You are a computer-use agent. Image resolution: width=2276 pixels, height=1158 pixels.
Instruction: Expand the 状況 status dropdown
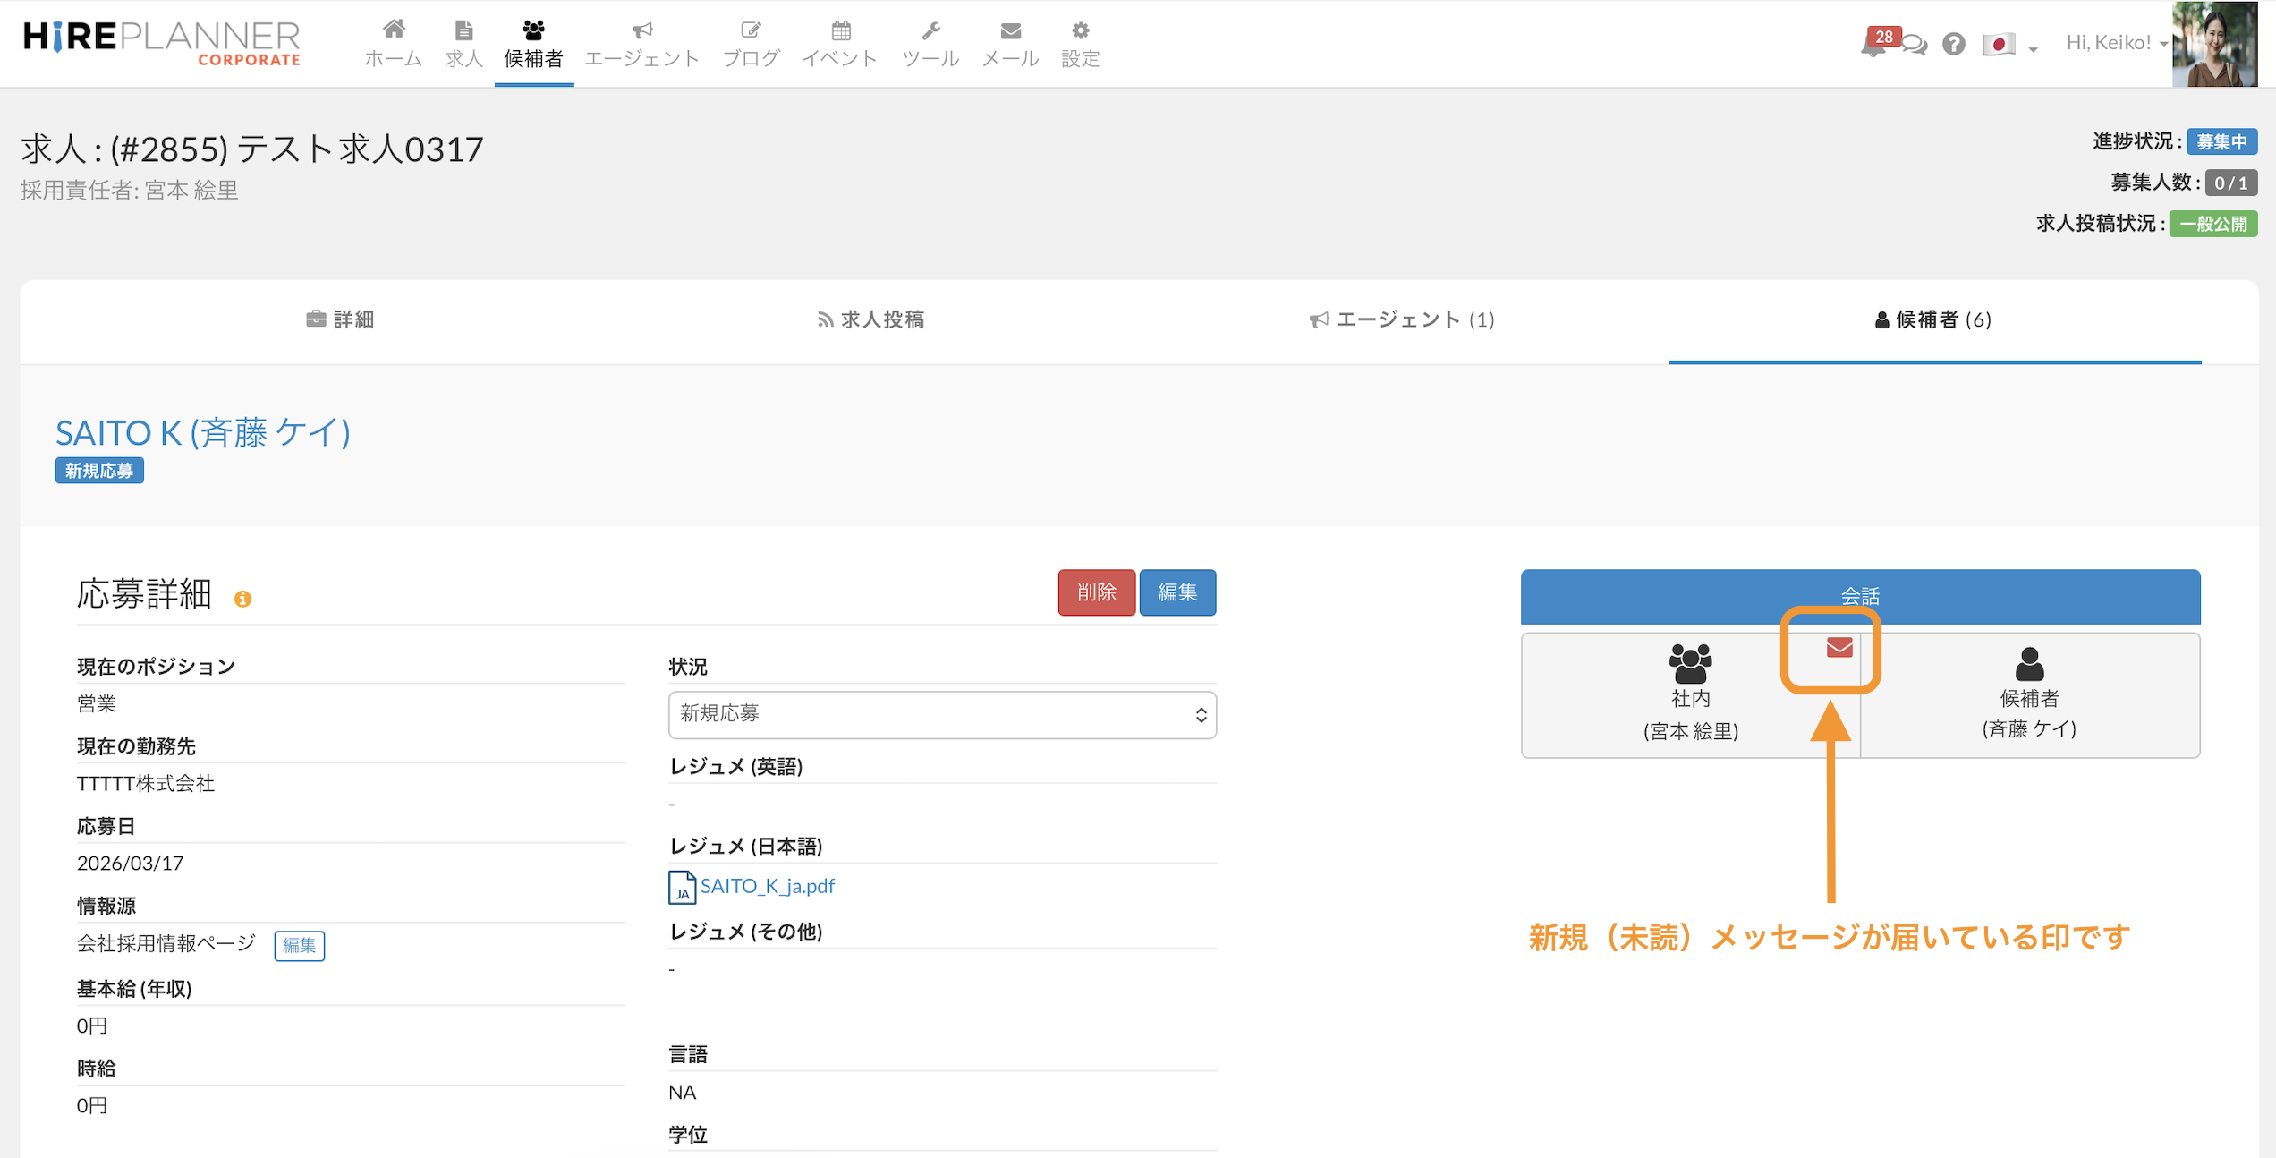[x=941, y=714]
